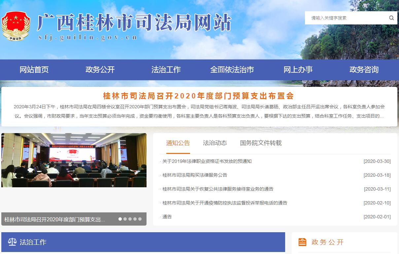Click the URL text sfj.guilin.gov.cn
Image resolution: width=399 pixels, height=254 pixels.
pyautogui.click(x=87, y=37)
